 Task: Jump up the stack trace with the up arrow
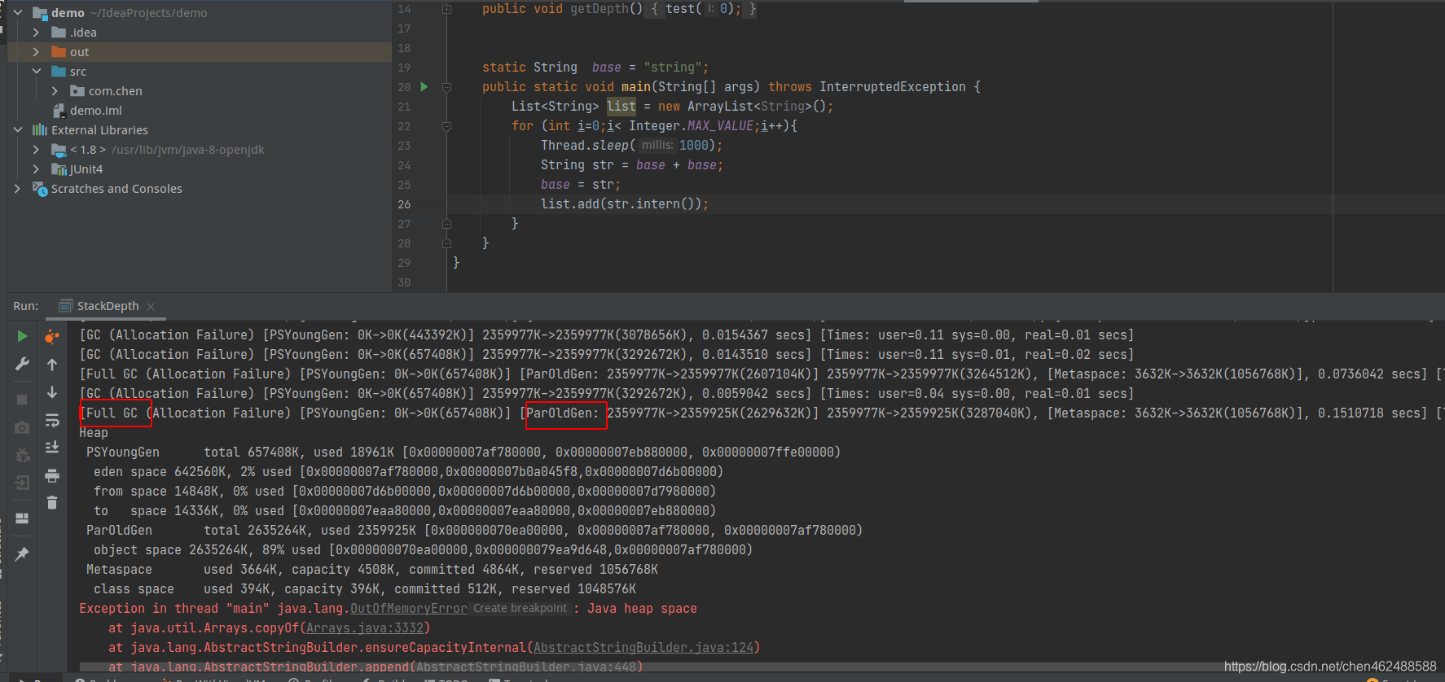click(52, 365)
